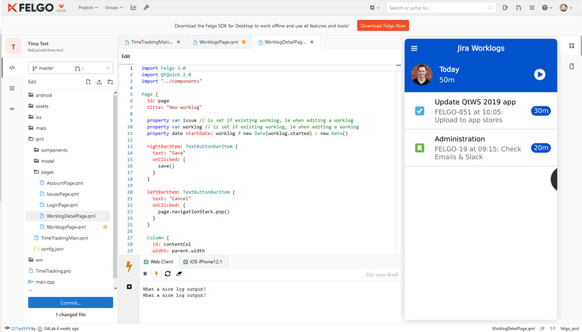Click the Commit... button

[70, 303]
